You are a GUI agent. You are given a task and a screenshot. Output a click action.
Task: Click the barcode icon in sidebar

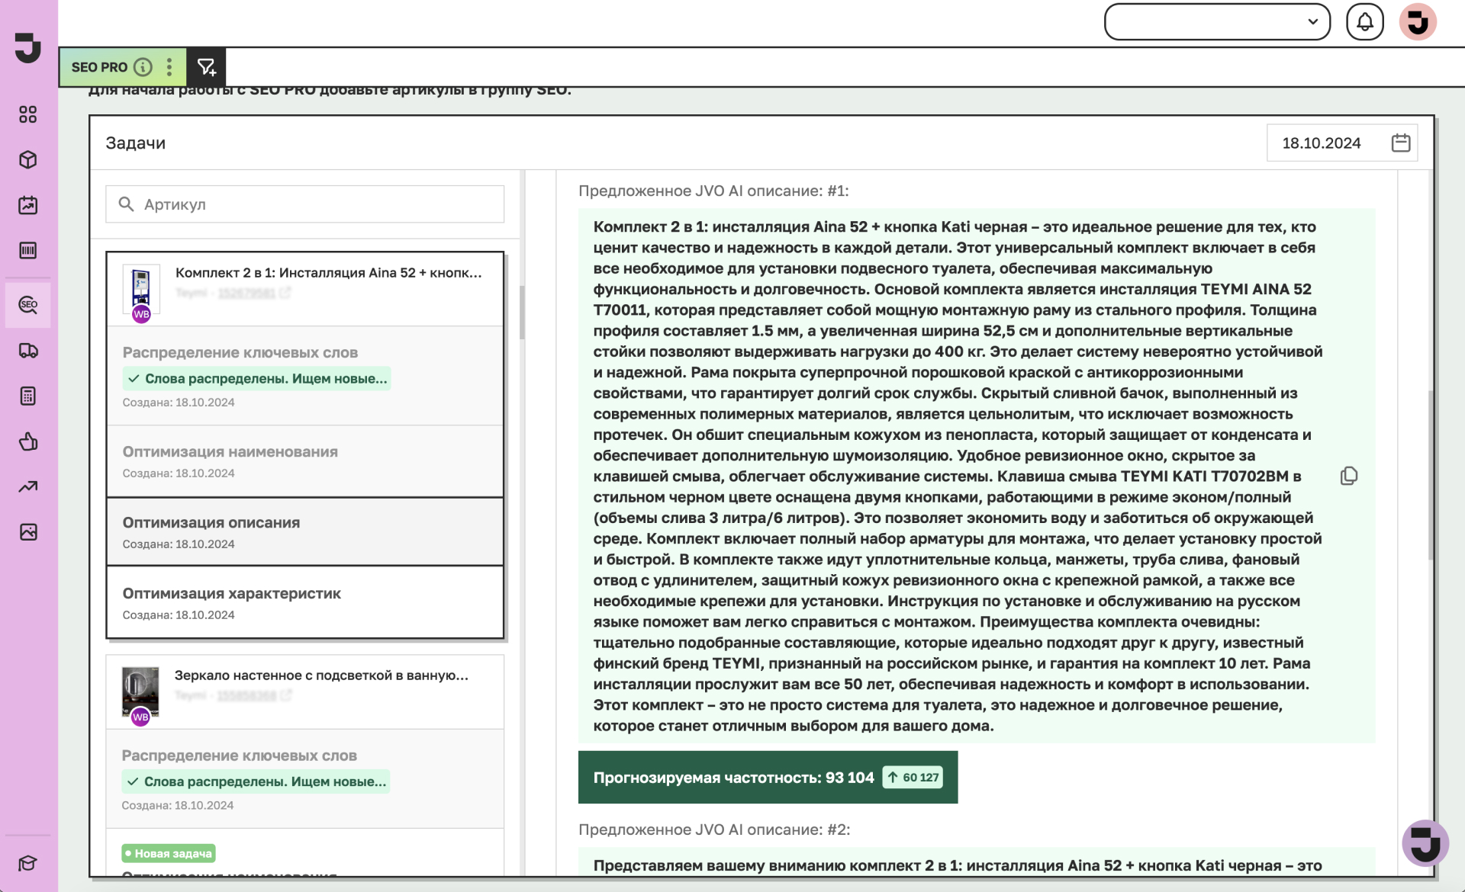28,251
